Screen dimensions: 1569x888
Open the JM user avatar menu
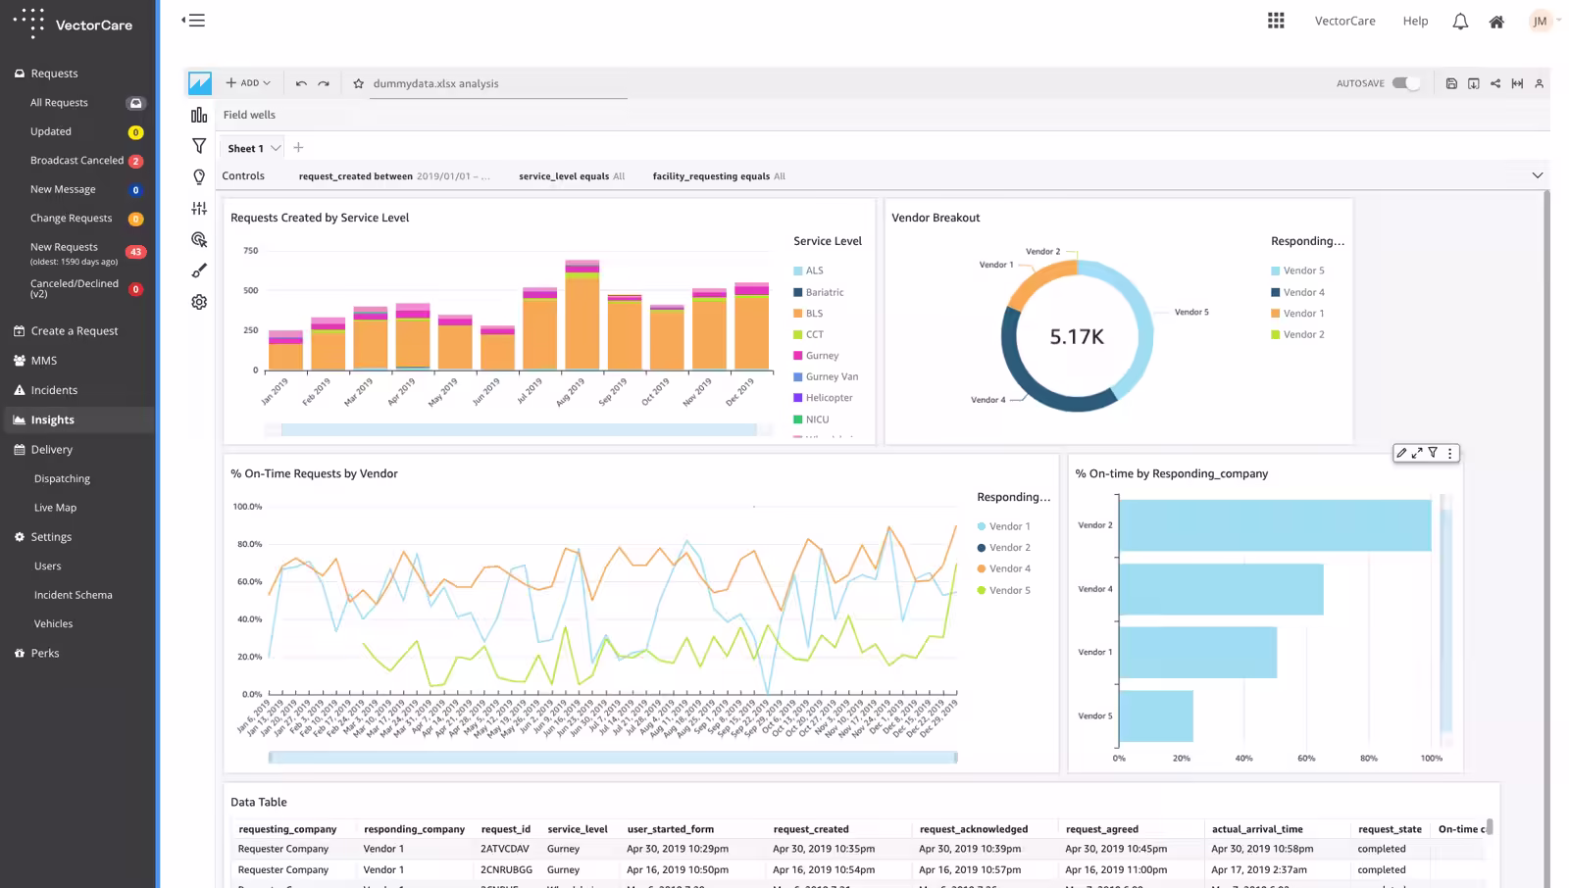coord(1541,21)
